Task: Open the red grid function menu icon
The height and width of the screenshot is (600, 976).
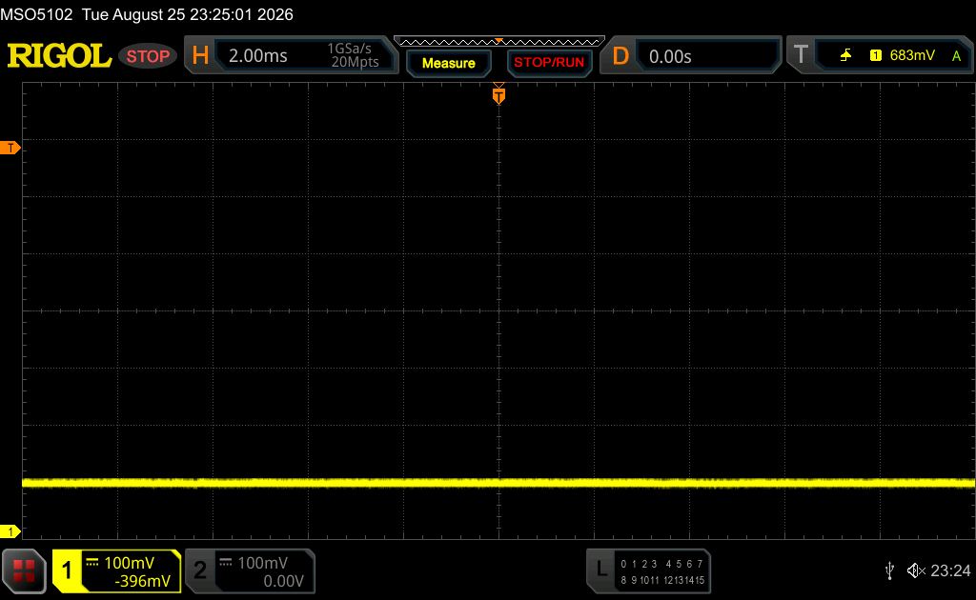Action: coord(24,570)
